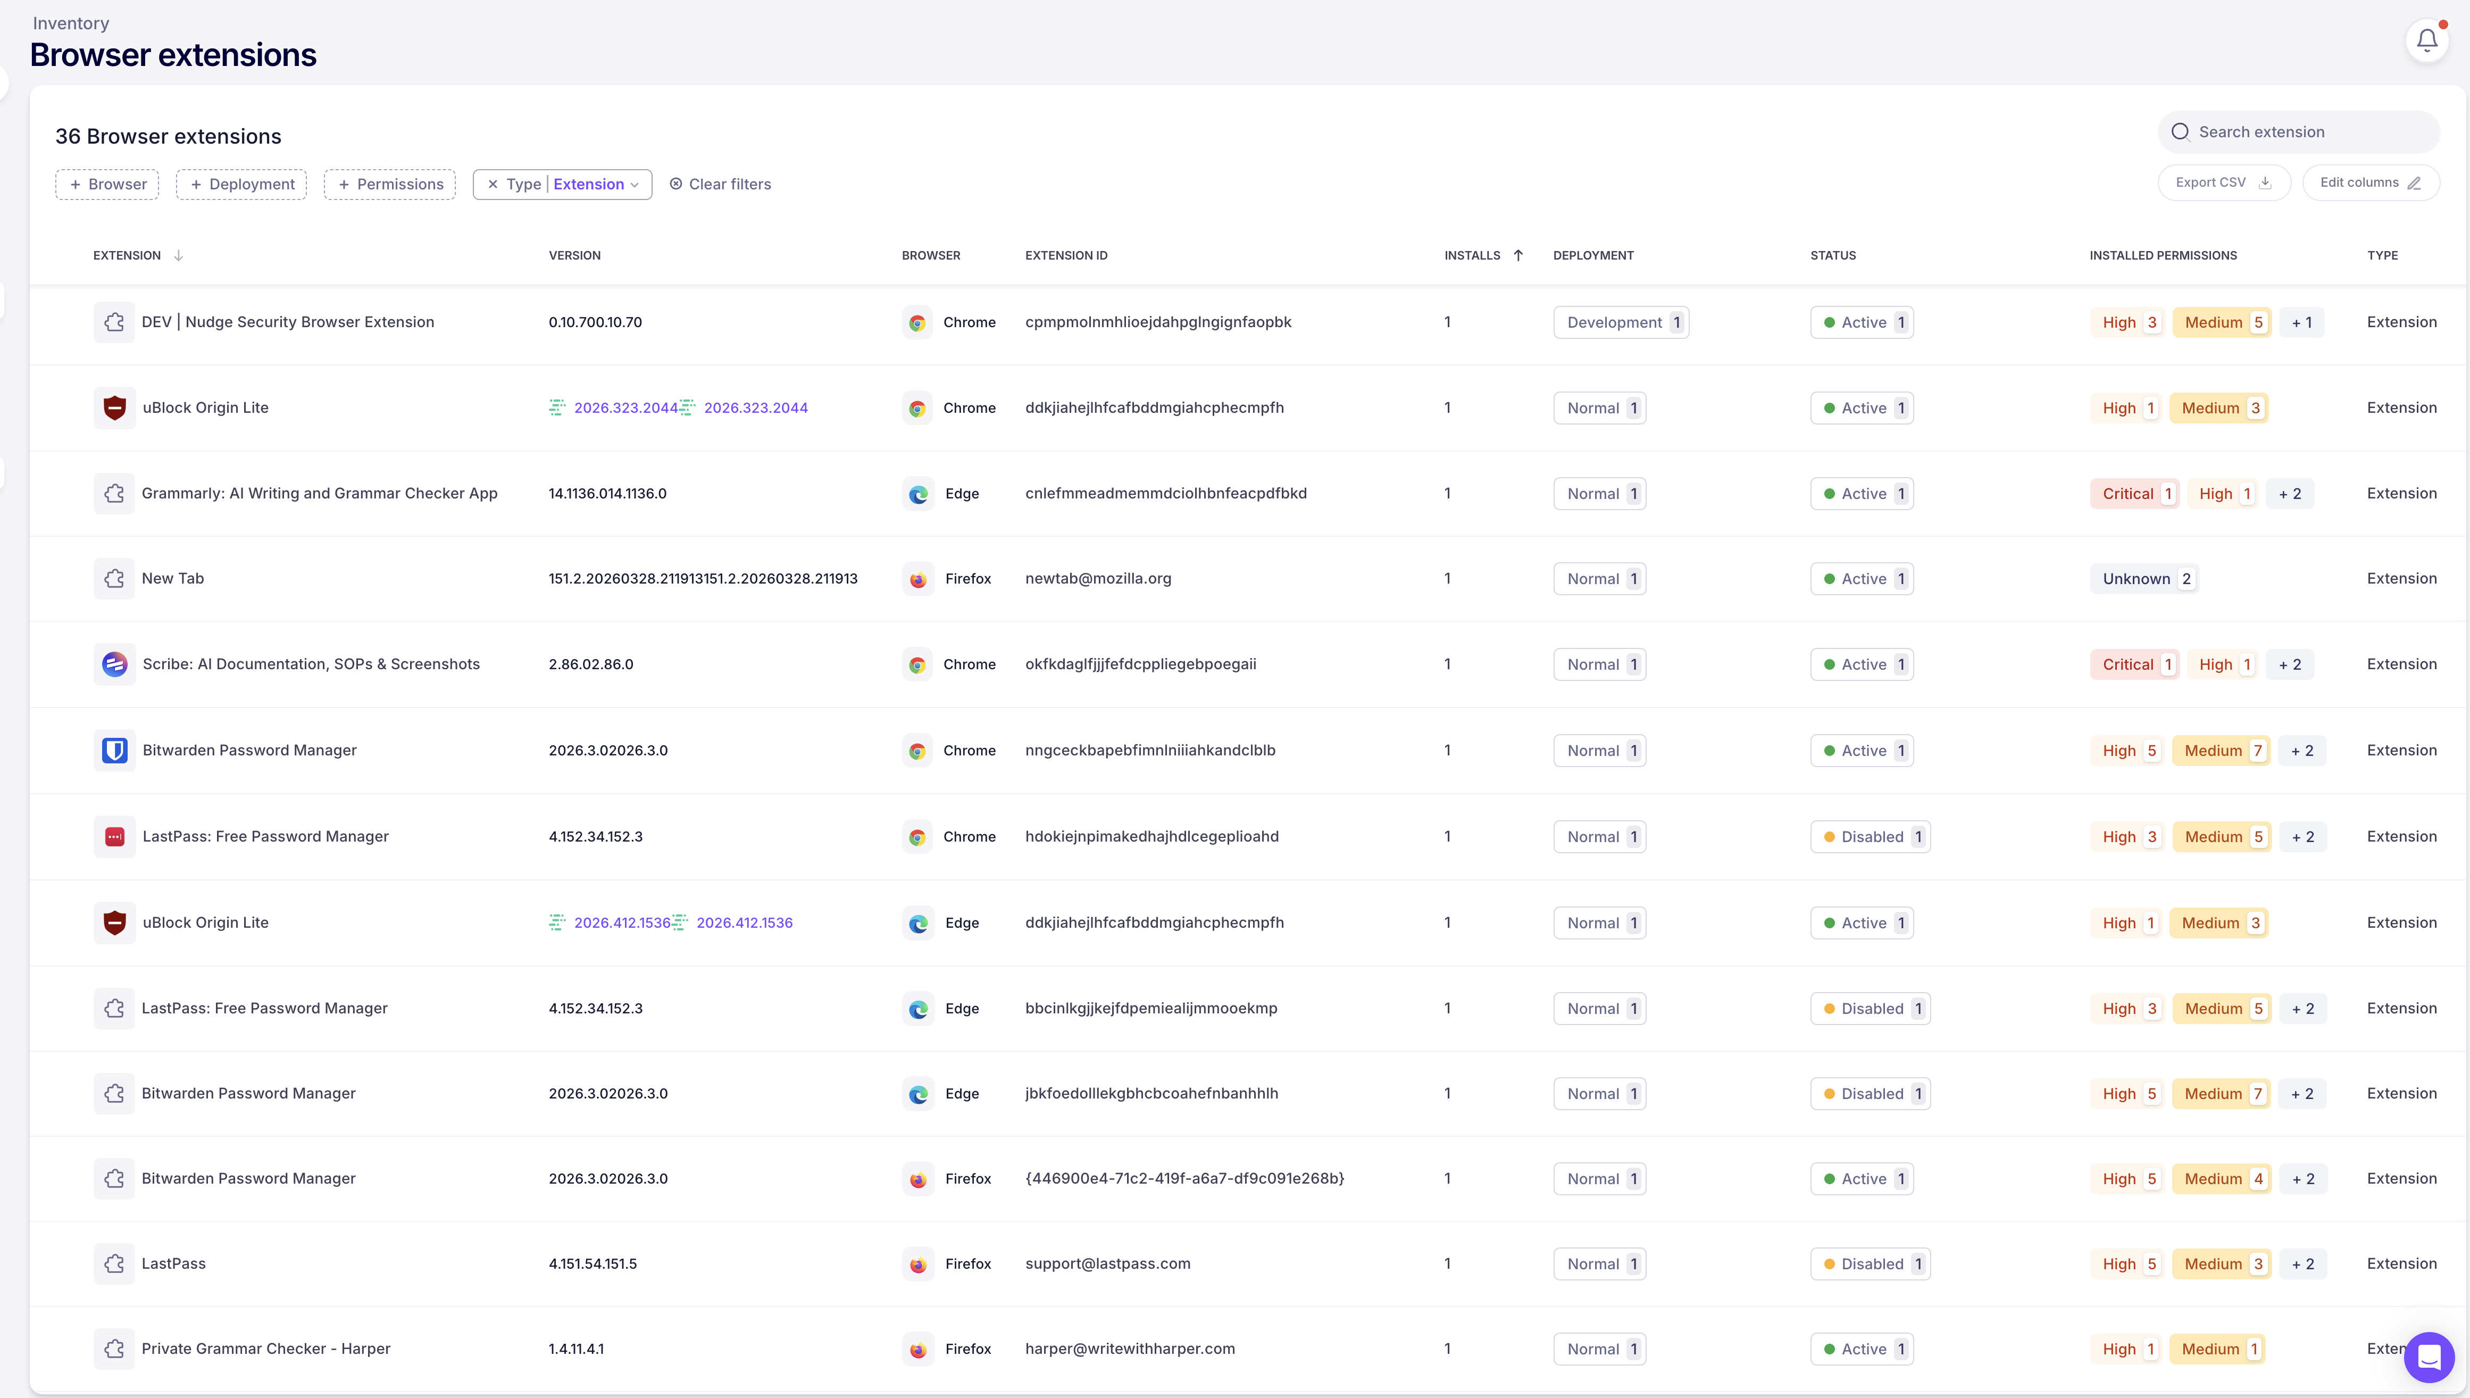2470x1398 pixels.
Task: Click the Disabled status in LastPass Chrome row
Action: coord(1870,837)
